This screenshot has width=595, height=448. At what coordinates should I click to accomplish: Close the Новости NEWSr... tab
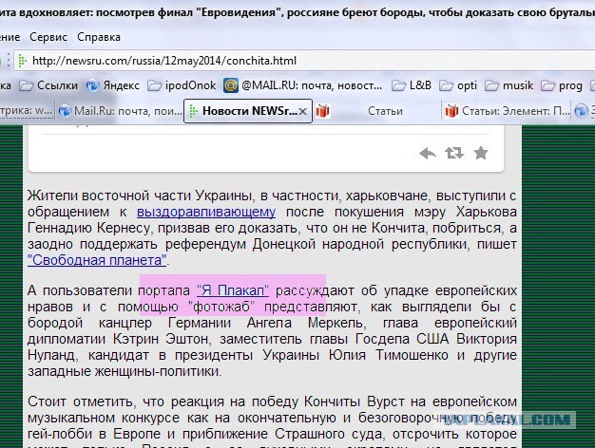tap(303, 111)
